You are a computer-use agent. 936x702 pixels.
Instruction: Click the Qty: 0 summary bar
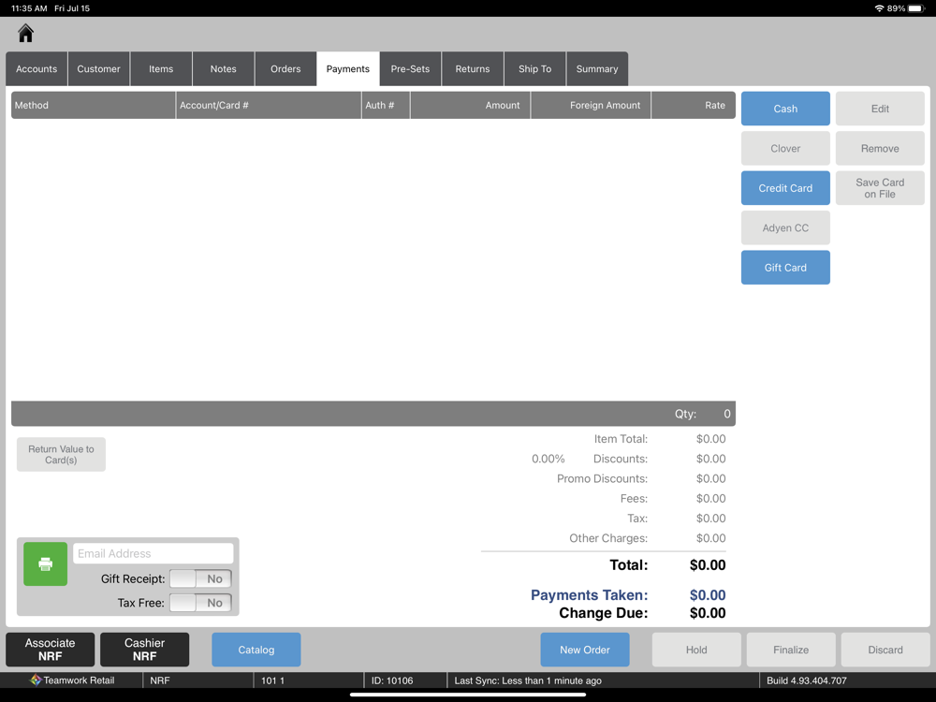[x=373, y=414]
